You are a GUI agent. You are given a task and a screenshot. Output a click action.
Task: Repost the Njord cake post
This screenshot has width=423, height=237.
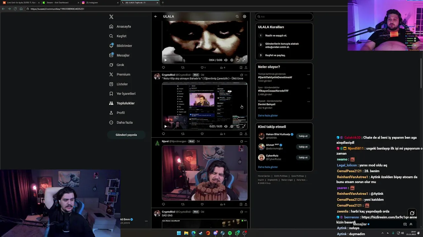pos(183,204)
